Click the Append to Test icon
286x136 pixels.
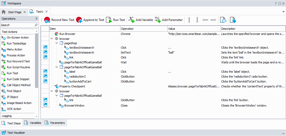[x=79, y=20]
